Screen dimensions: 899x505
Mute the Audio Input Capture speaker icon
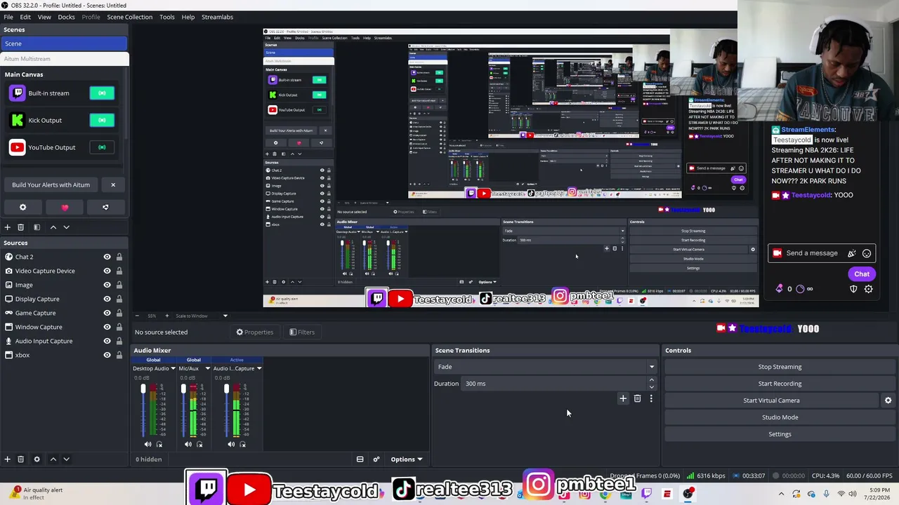click(x=231, y=444)
